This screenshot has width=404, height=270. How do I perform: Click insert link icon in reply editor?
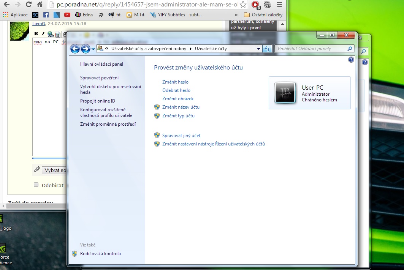[x=51, y=34]
